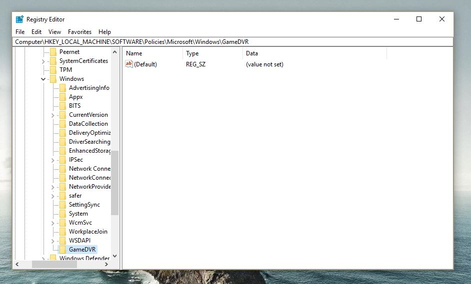
Task: Select the NetworkConnectivity folder icon
Action: [x=63, y=178]
